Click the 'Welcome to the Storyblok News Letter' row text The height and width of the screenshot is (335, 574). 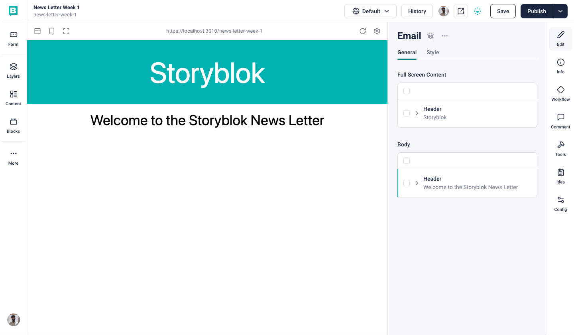(471, 187)
